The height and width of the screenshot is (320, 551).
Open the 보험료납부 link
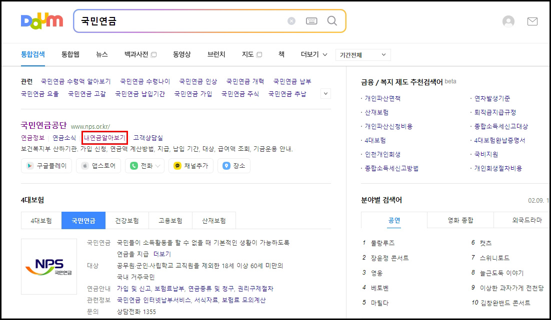[169, 289]
